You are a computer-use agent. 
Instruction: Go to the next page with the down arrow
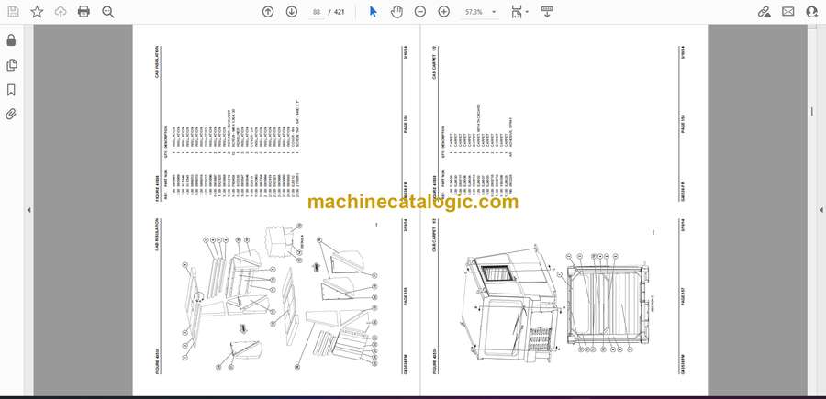(292, 12)
